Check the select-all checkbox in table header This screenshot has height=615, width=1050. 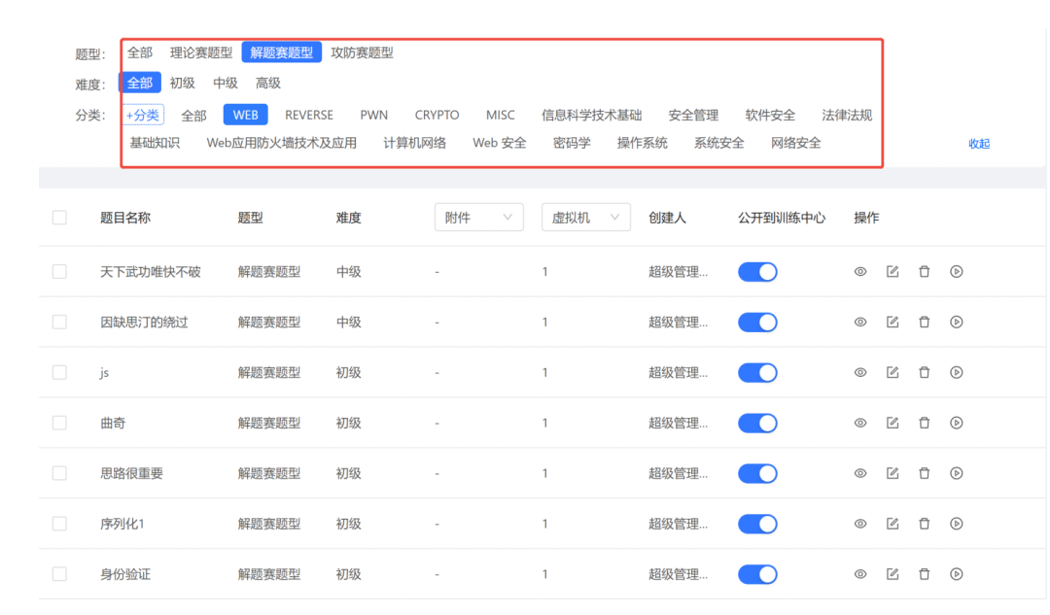click(x=58, y=217)
